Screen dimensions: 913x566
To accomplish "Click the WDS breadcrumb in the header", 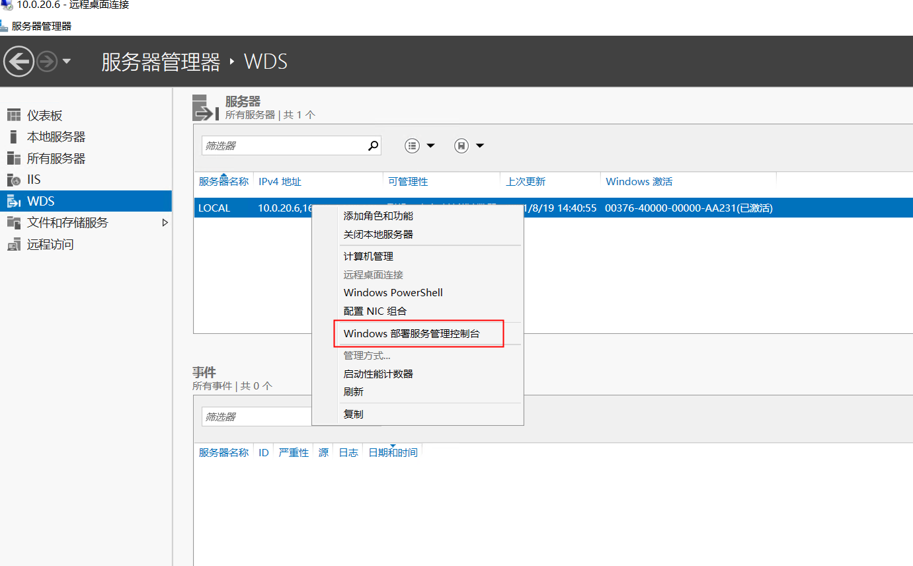I will pyautogui.click(x=266, y=62).
